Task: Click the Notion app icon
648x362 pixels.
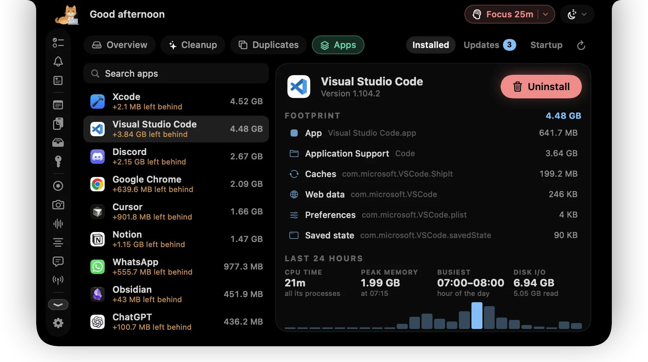Action: pyautogui.click(x=98, y=239)
